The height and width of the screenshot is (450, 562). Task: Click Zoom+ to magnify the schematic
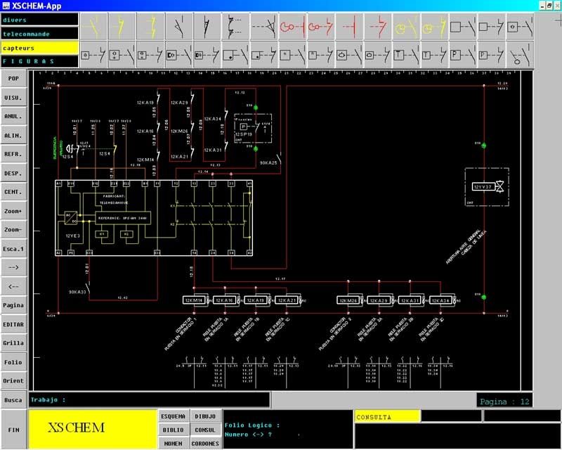[x=13, y=210]
